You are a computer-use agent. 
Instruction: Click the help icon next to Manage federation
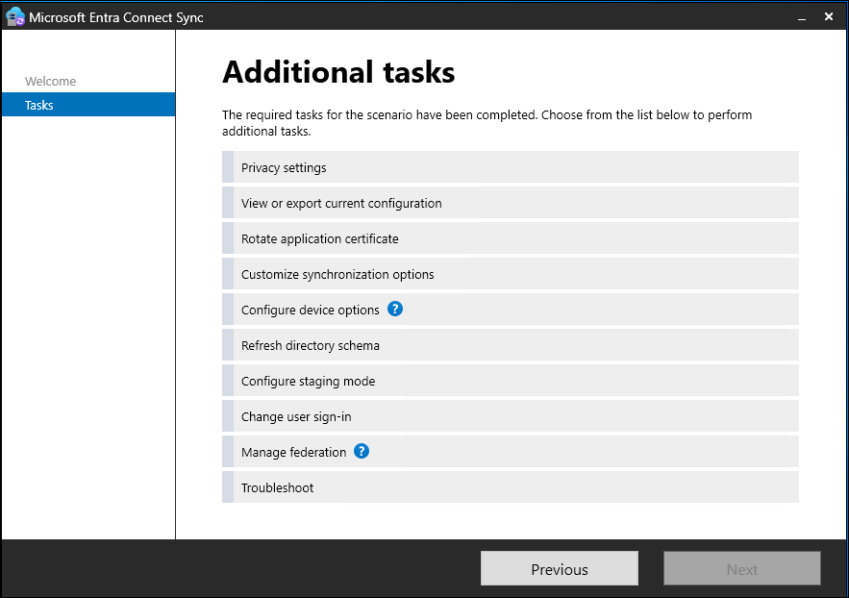362,452
